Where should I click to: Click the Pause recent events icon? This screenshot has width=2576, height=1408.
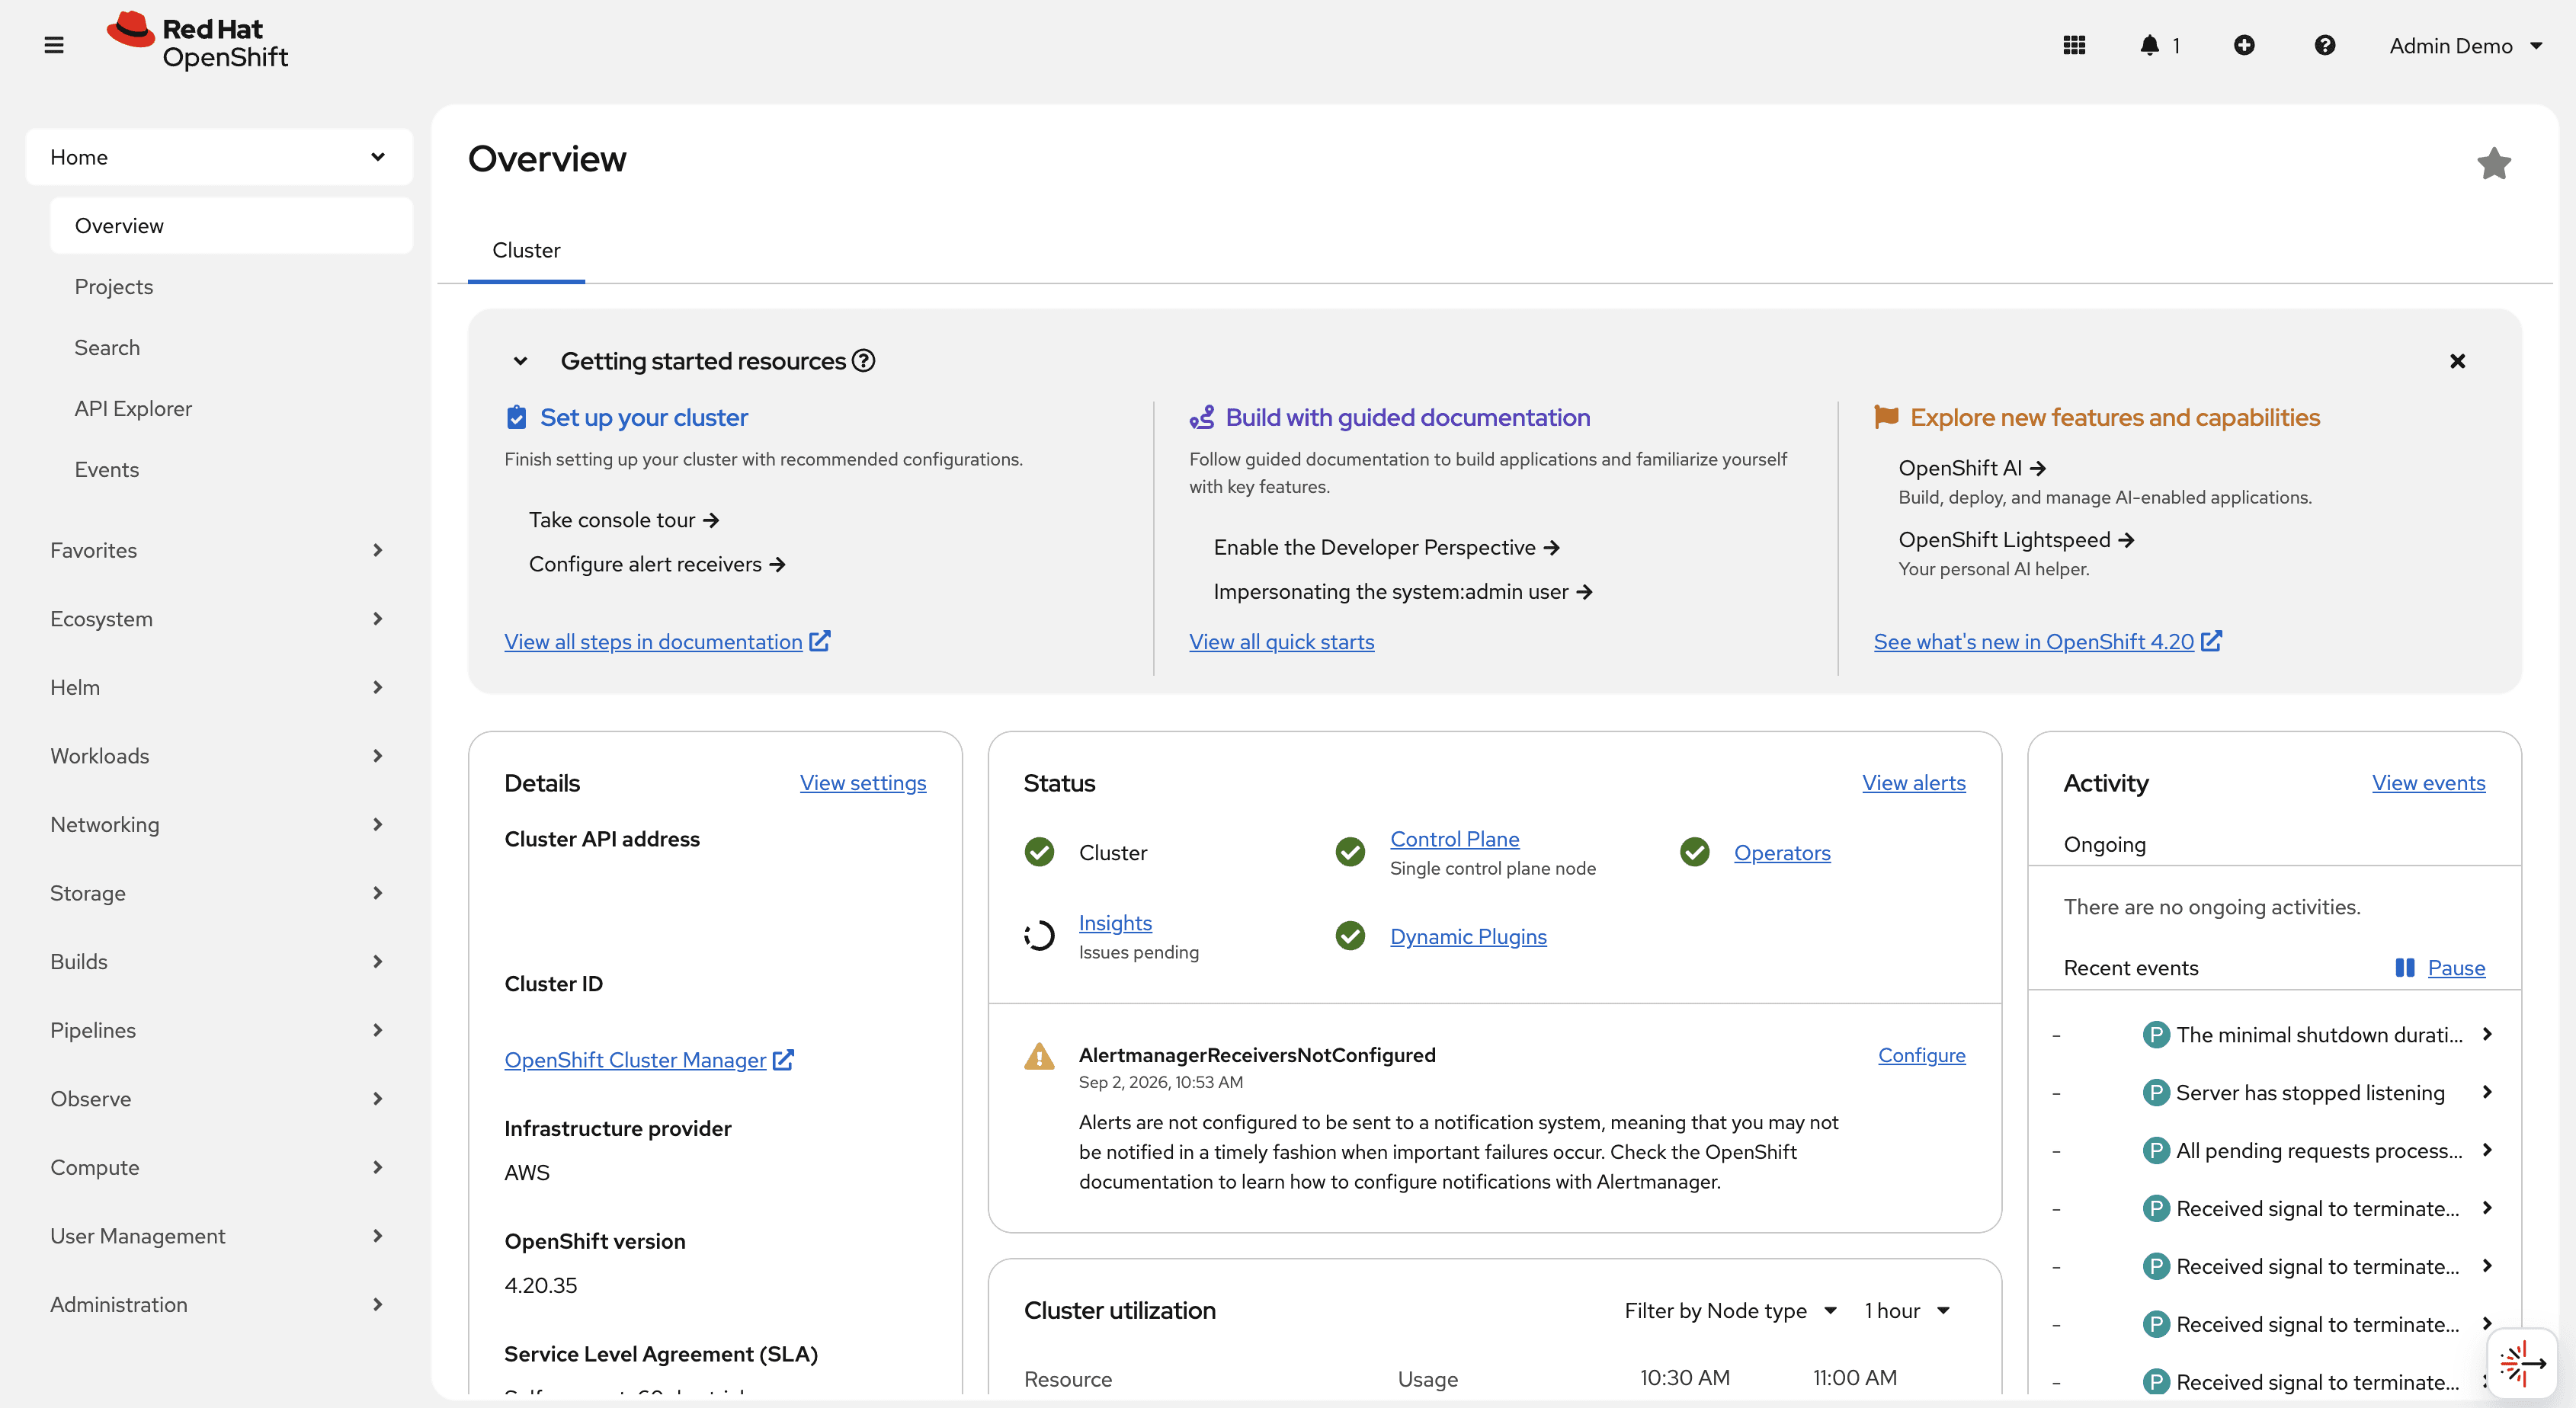click(x=2405, y=967)
